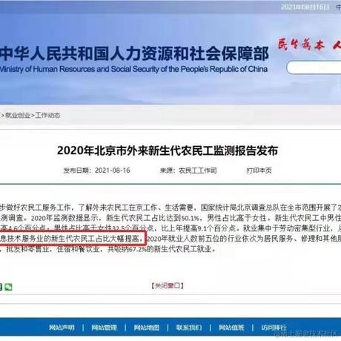The height and width of the screenshot is (341, 341).
Task: Open the 网站值班 footer link
Action: [x=231, y=328]
